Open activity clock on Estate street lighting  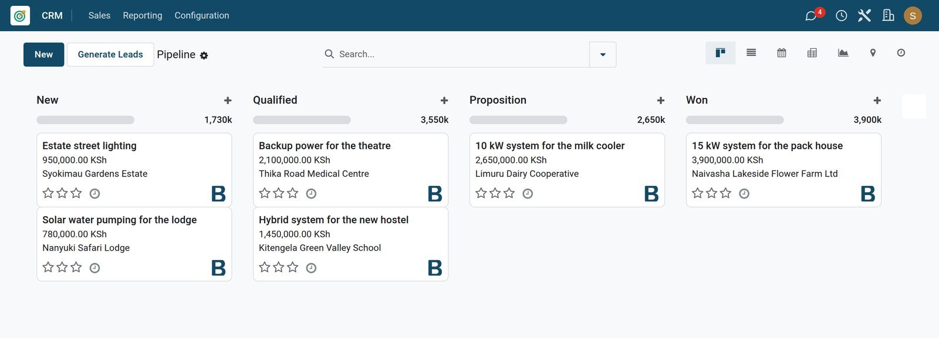94,194
